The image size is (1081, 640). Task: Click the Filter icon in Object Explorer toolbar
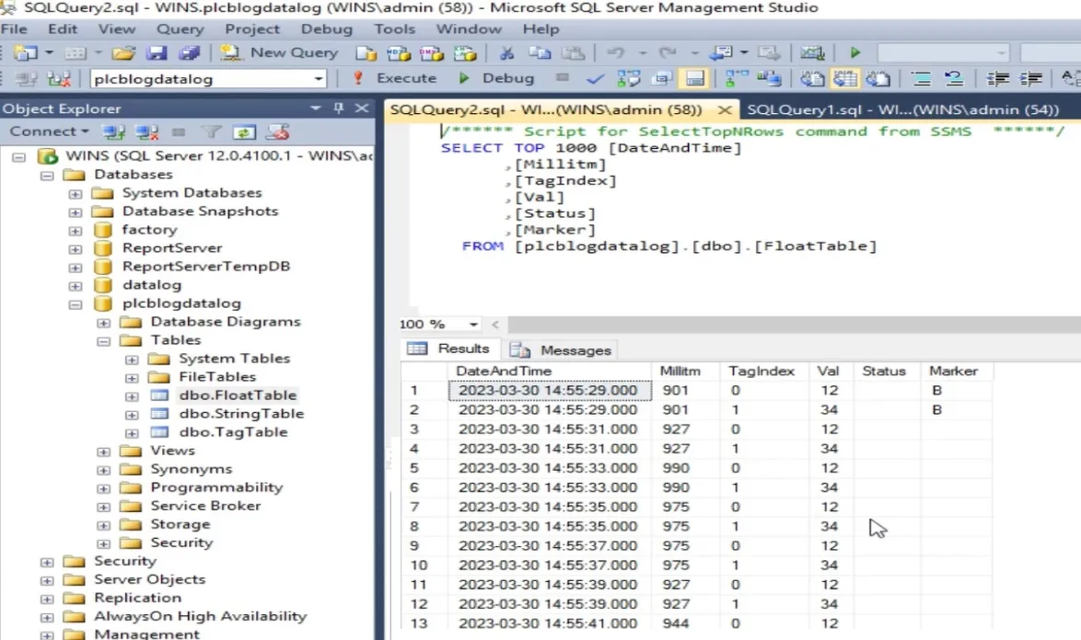click(x=210, y=133)
